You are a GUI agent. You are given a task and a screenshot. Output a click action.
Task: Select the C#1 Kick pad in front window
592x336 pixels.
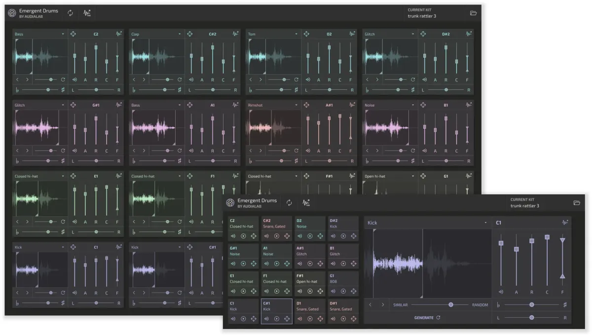click(x=276, y=311)
